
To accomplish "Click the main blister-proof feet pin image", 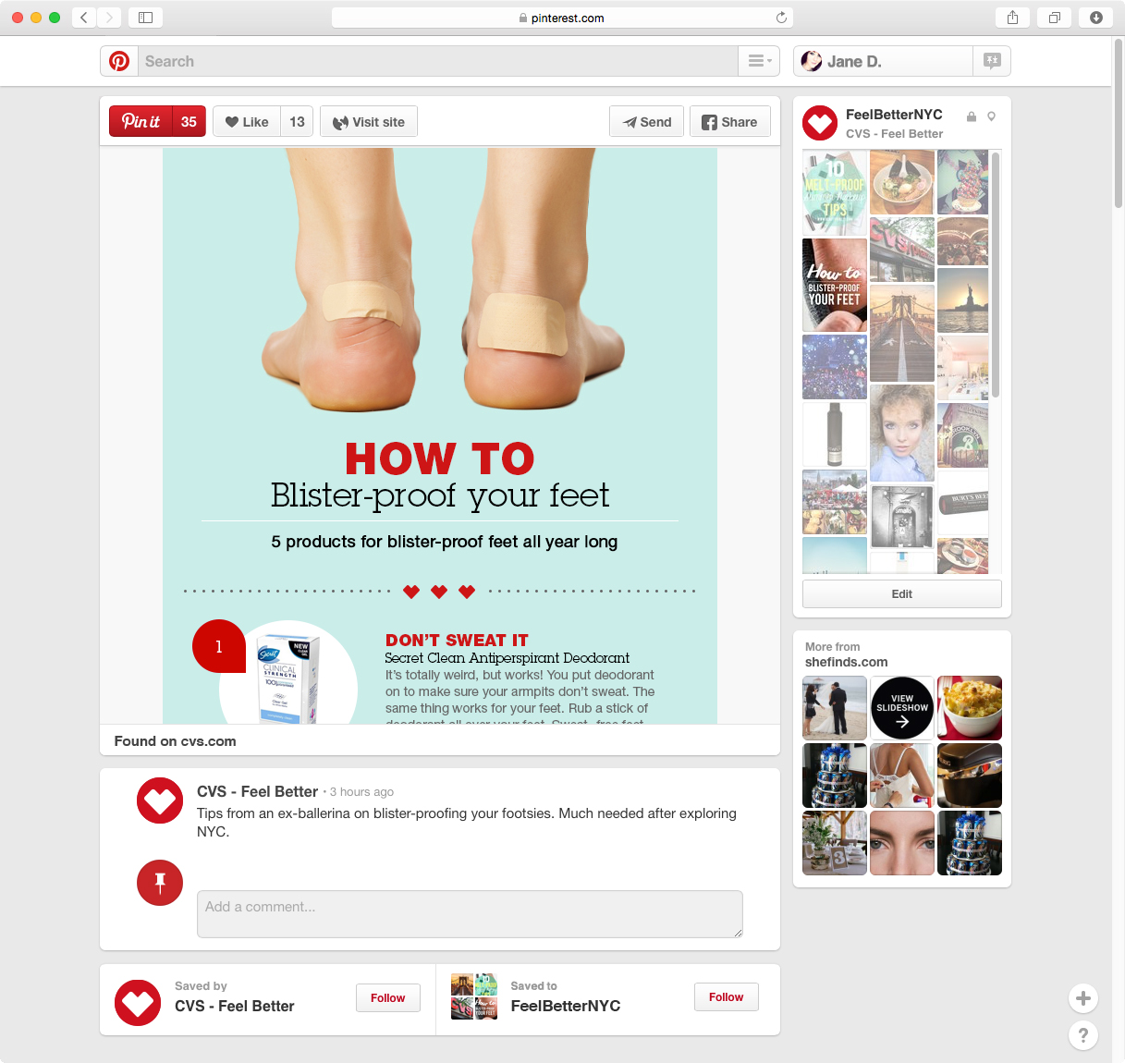I will 440,435.
